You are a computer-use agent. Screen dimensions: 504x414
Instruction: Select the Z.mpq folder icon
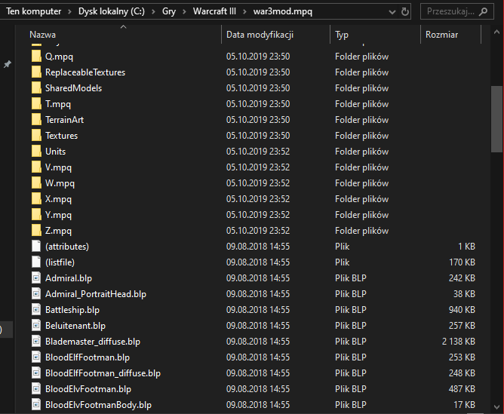pos(36,230)
